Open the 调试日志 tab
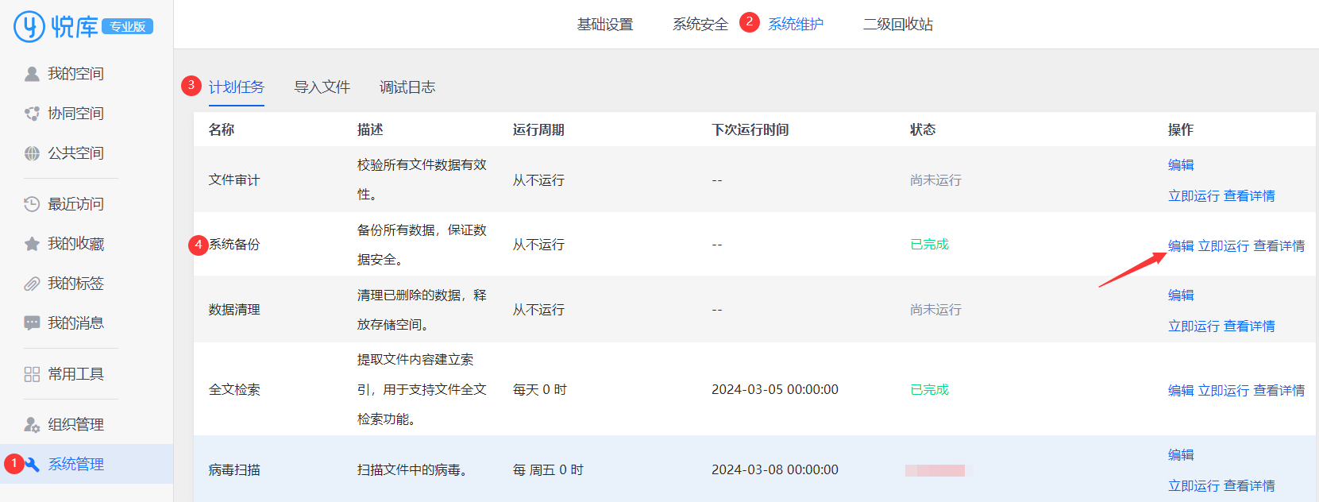Viewport: 1319px width, 502px height. pyautogui.click(x=407, y=87)
